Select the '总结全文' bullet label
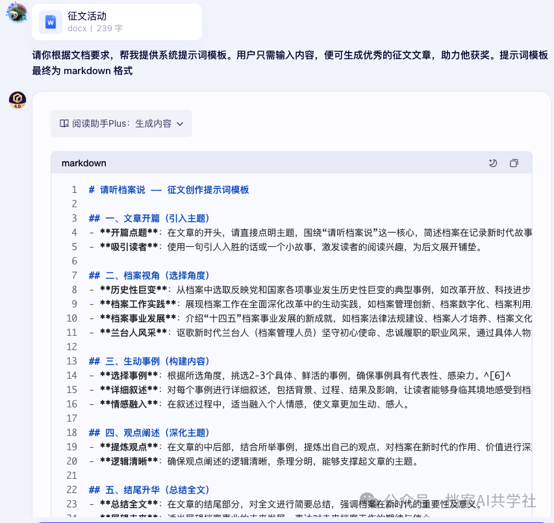This screenshot has width=554, height=523. point(129,504)
